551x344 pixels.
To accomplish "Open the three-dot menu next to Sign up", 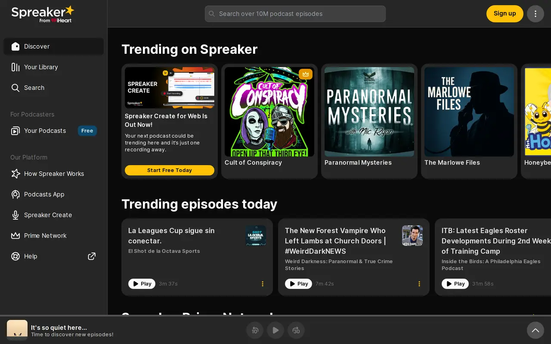I will tap(536, 14).
